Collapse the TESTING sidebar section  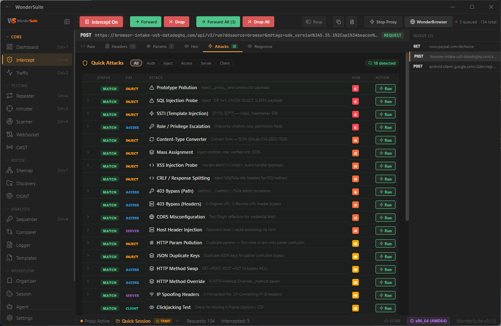click(x=16, y=85)
